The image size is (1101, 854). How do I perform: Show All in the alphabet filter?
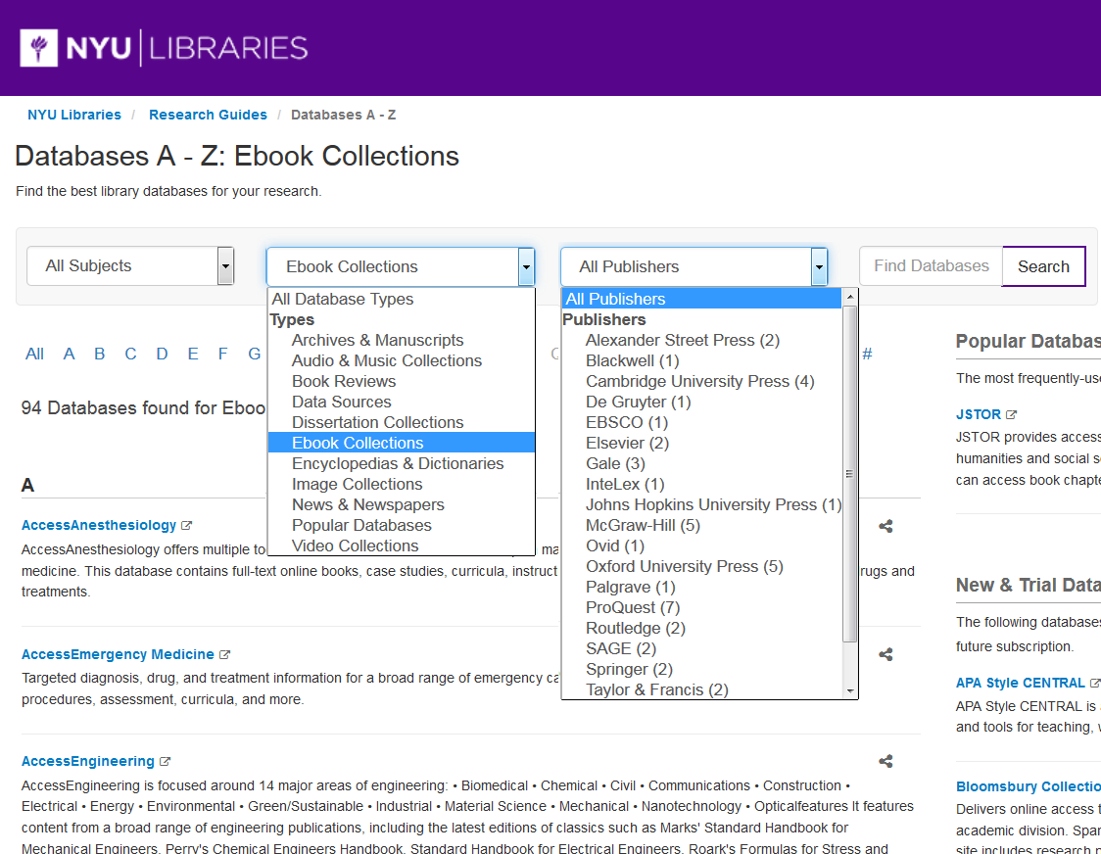34,354
